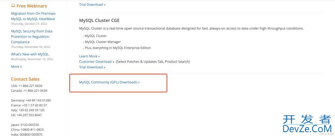335x136 pixels.
Task: Click the Free Webinars heading
Action: [31, 6]
